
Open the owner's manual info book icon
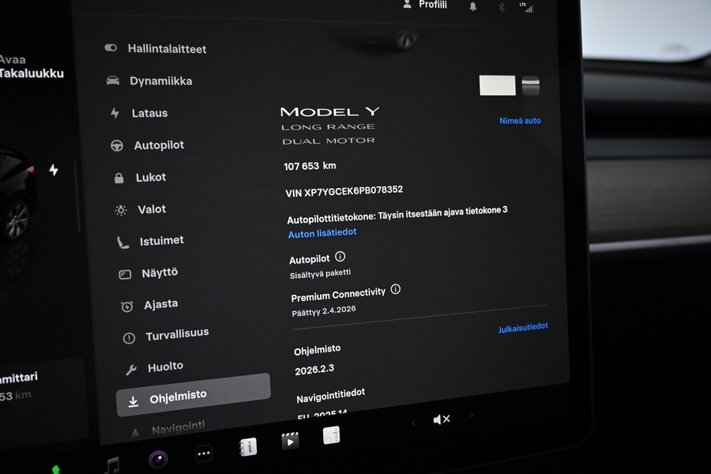(x=248, y=447)
